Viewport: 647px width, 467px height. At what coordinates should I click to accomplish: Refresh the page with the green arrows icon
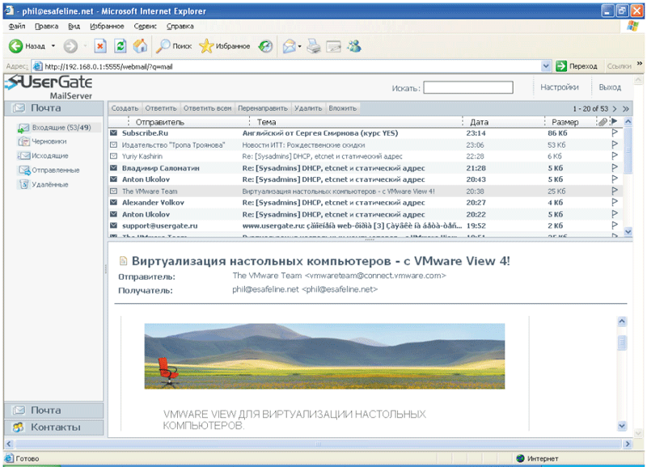[120, 46]
